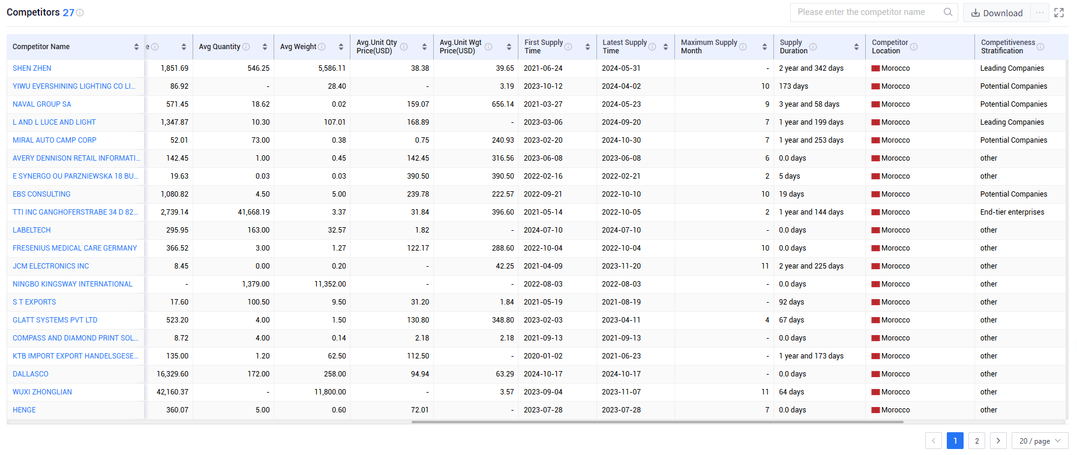The height and width of the screenshot is (455, 1077).
Task: Open EBS CONSULTING link
Action: [41, 194]
